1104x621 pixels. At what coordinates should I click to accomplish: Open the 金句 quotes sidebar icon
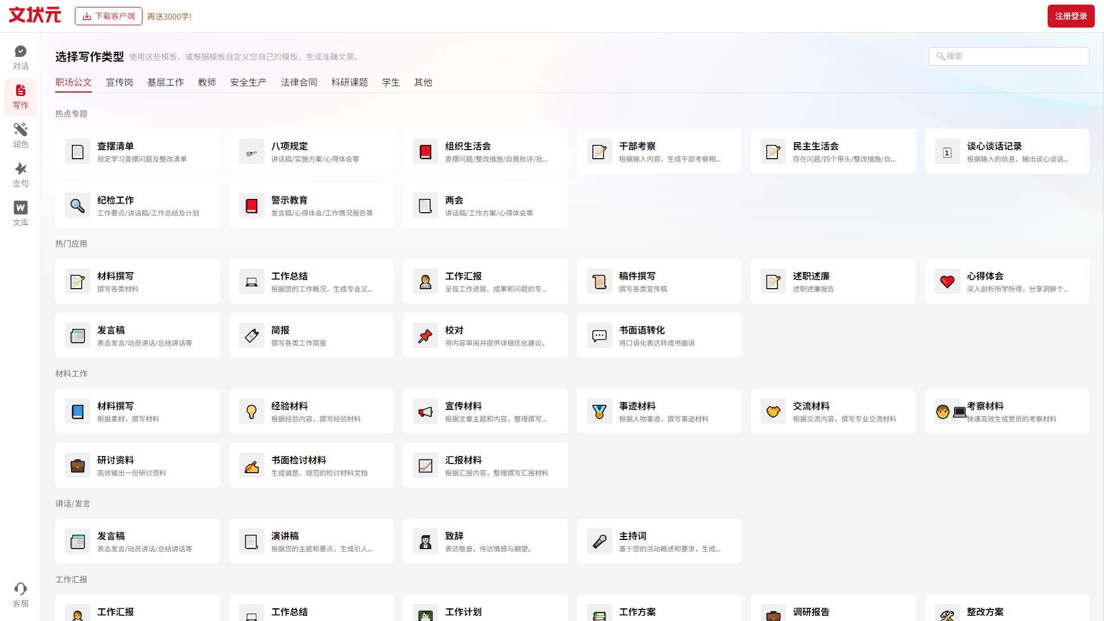click(21, 175)
